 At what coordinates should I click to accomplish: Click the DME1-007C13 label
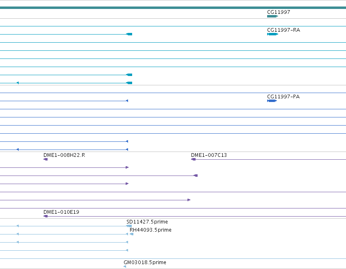[x=209, y=155]
